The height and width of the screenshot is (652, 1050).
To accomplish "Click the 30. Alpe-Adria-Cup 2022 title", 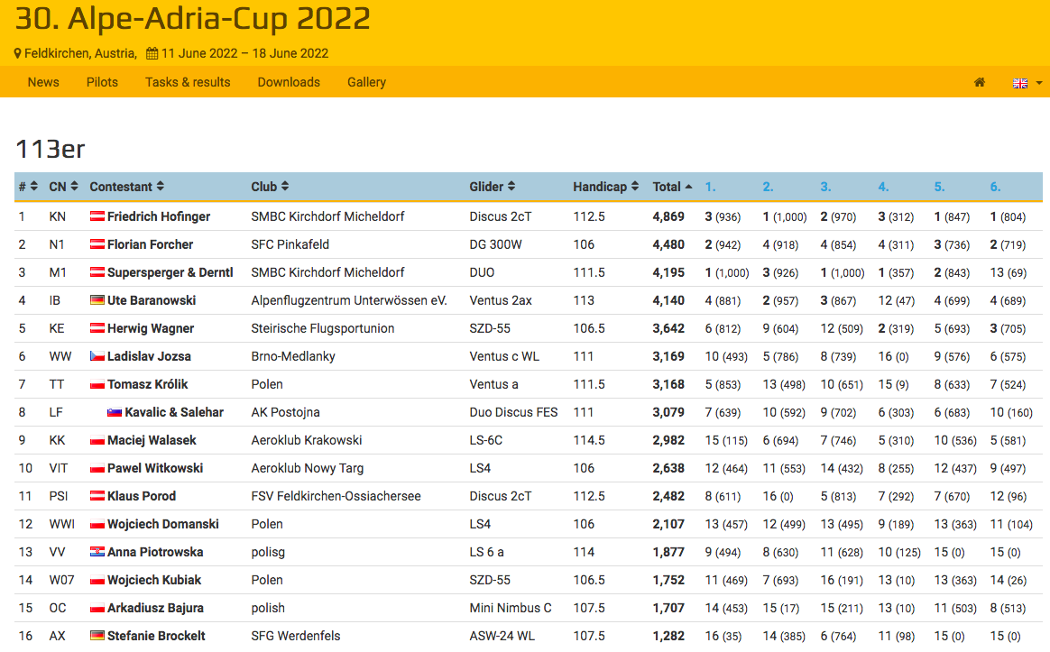I will pos(193,19).
